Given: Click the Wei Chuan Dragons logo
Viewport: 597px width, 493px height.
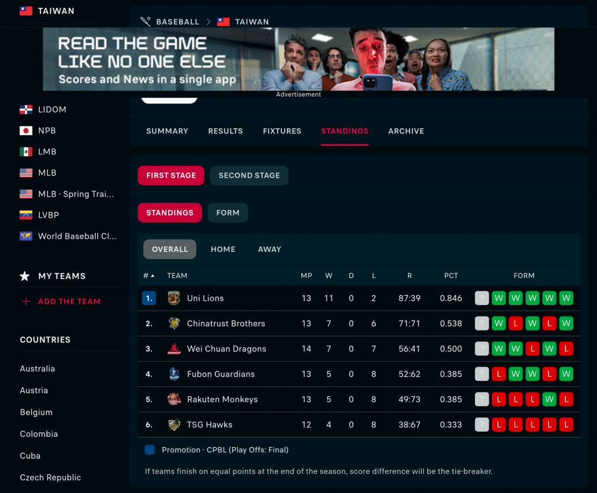Looking at the screenshot, I should tap(174, 349).
